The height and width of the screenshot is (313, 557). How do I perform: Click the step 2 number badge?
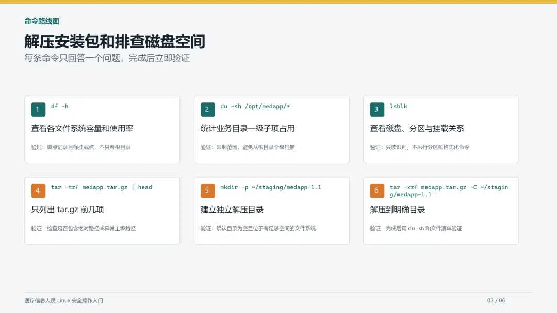(x=208, y=110)
